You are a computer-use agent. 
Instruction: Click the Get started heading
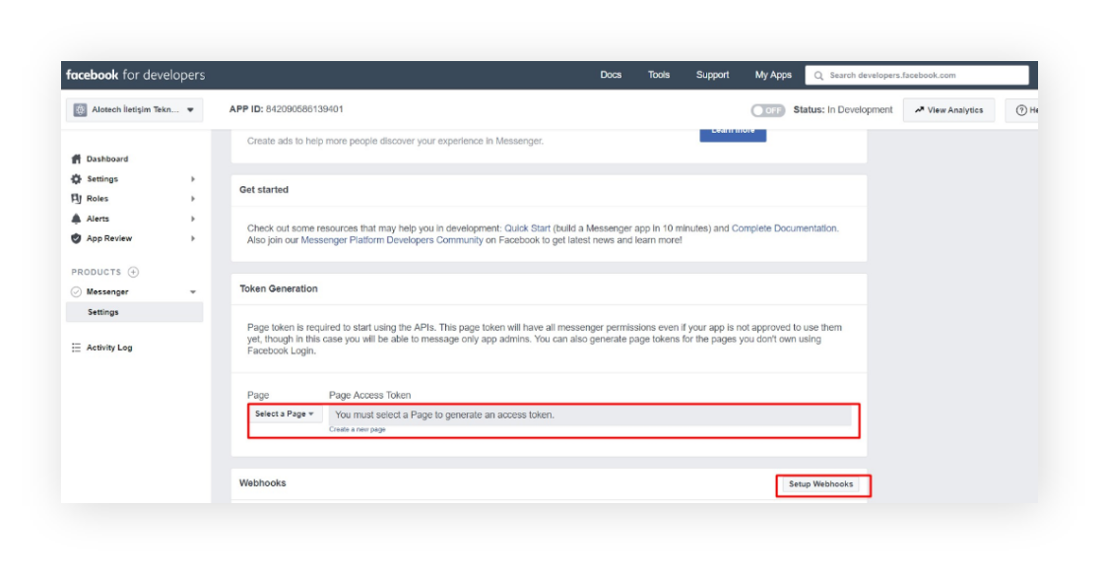coord(264,190)
